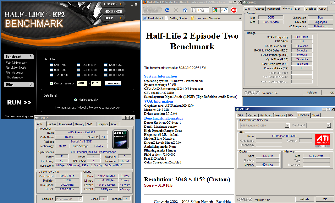Open the Display Device Selection dropdown
This screenshot has height=203, width=335.
(287, 126)
